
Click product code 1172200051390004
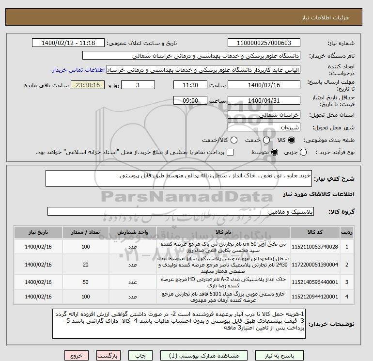tap(315, 265)
